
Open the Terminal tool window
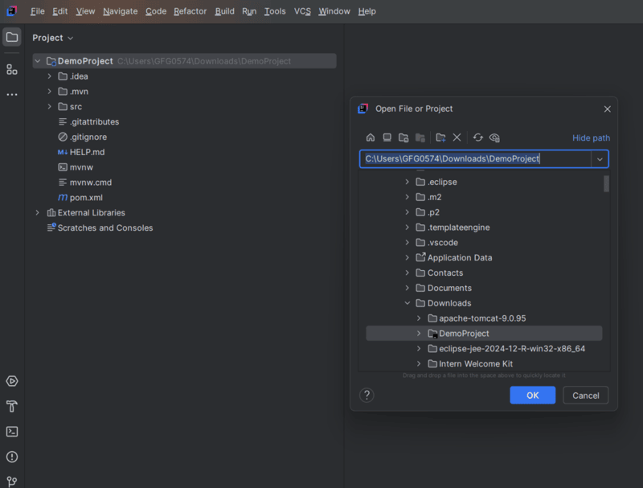click(12, 432)
